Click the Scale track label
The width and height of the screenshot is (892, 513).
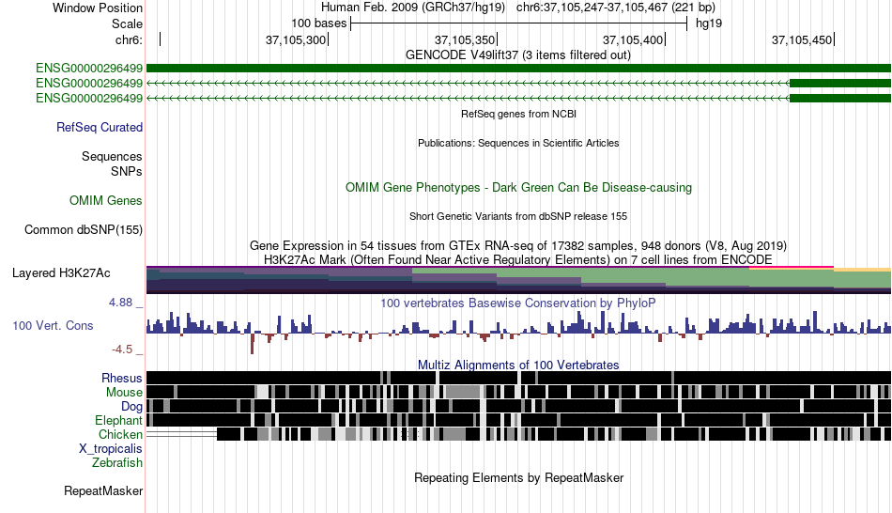pyautogui.click(x=127, y=23)
